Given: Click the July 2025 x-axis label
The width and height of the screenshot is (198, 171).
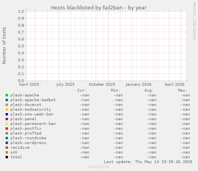Looking at the screenshot, I should [x=65, y=85].
